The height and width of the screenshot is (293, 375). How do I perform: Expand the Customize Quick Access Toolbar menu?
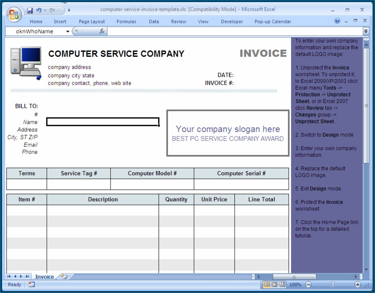pyautogui.click(x=69, y=10)
